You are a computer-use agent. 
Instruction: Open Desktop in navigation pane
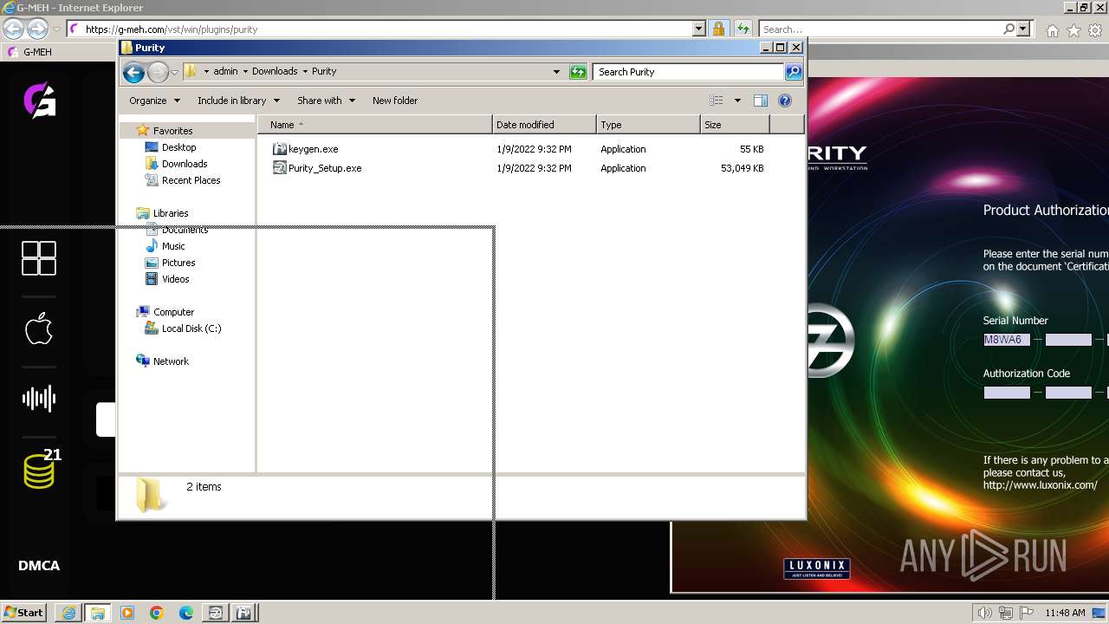pyautogui.click(x=178, y=147)
